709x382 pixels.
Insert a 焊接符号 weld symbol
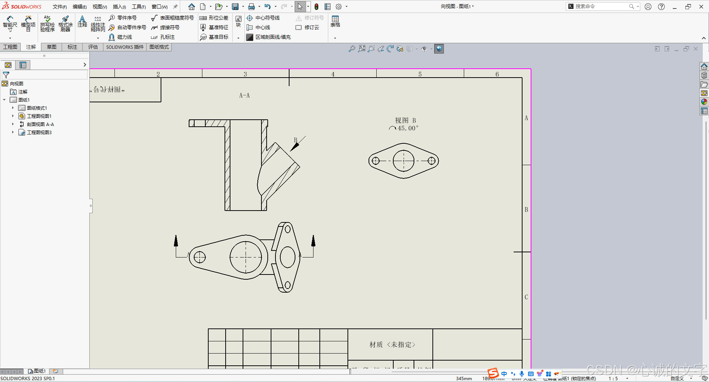click(165, 27)
